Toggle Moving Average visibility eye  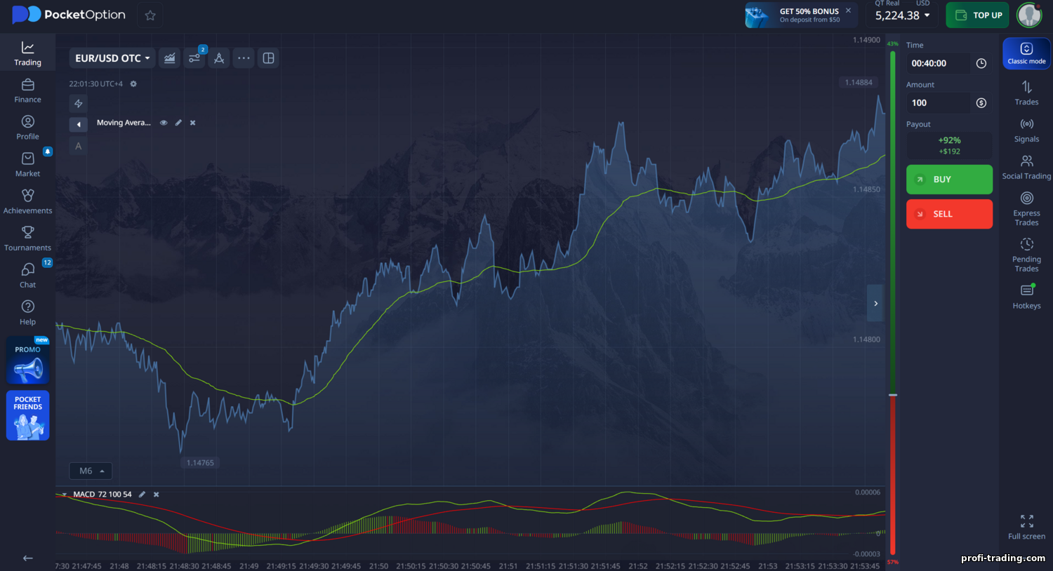click(164, 123)
